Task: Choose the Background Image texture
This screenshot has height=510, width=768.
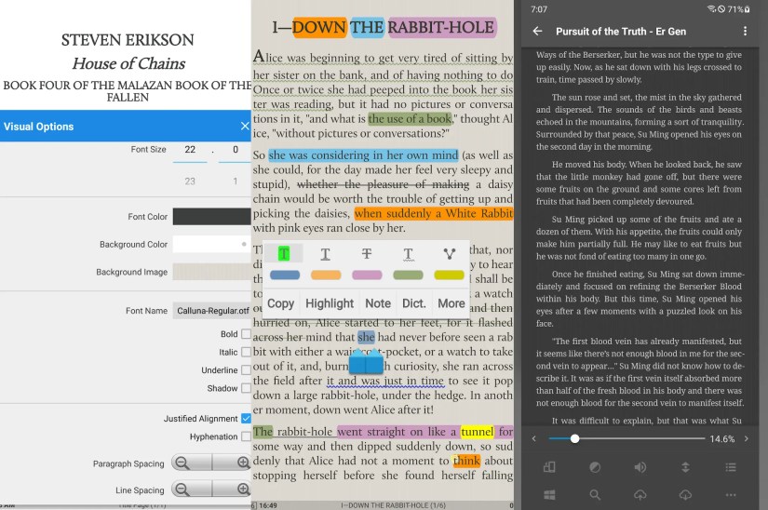Action: click(x=212, y=272)
